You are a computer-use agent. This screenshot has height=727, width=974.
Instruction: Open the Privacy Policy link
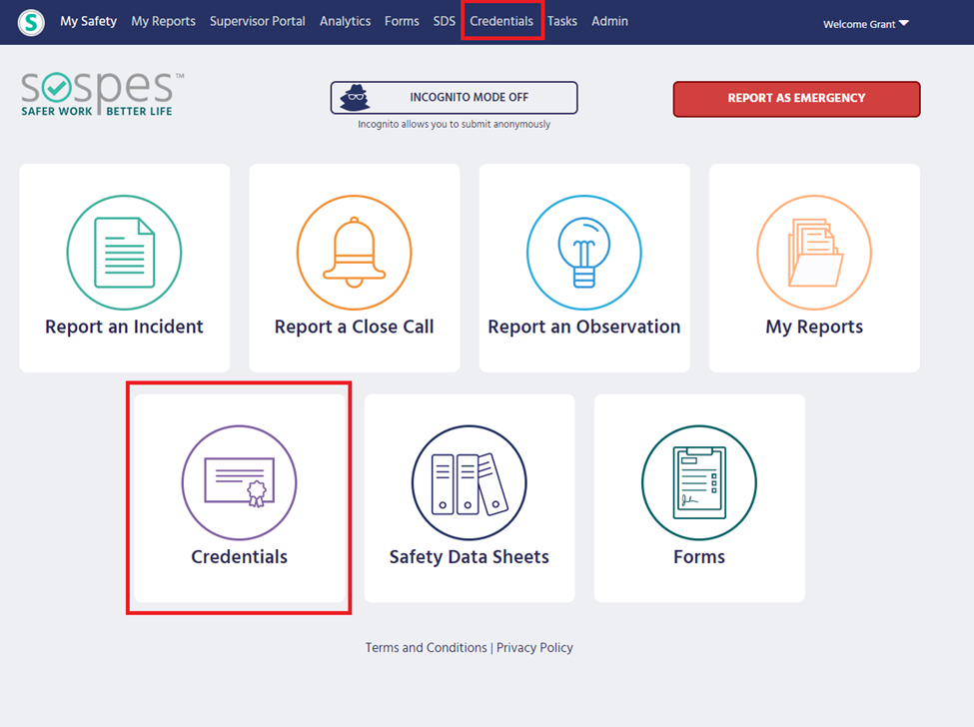pos(534,648)
